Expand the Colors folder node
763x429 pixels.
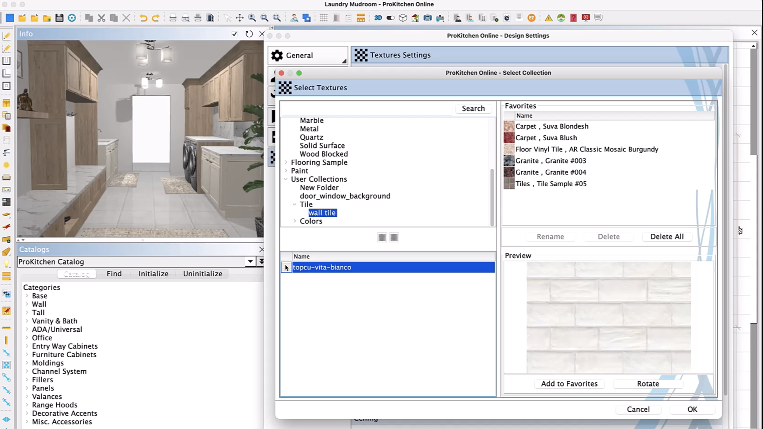click(294, 221)
